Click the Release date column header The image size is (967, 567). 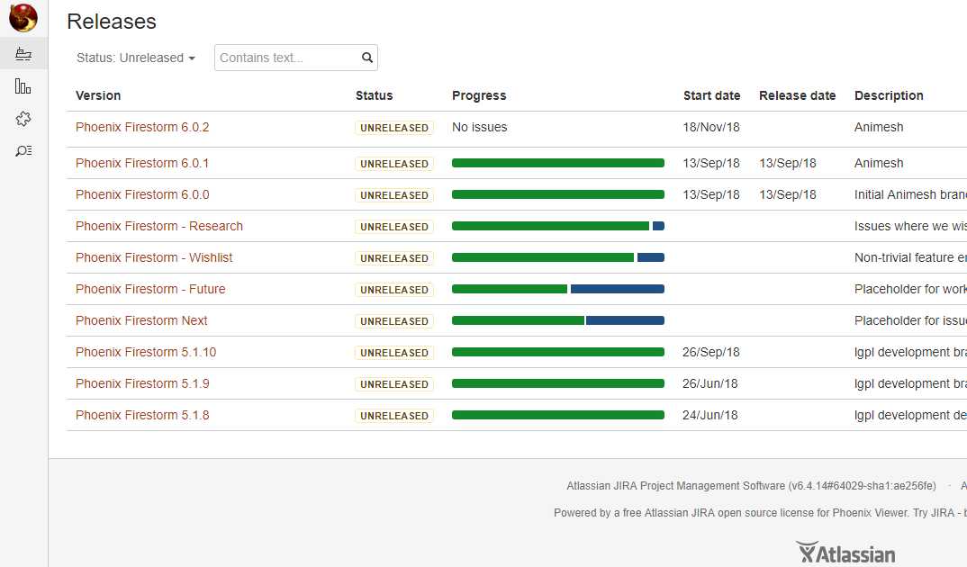(x=798, y=95)
